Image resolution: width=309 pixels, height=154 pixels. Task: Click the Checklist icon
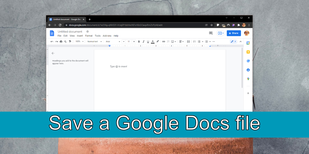(194, 42)
